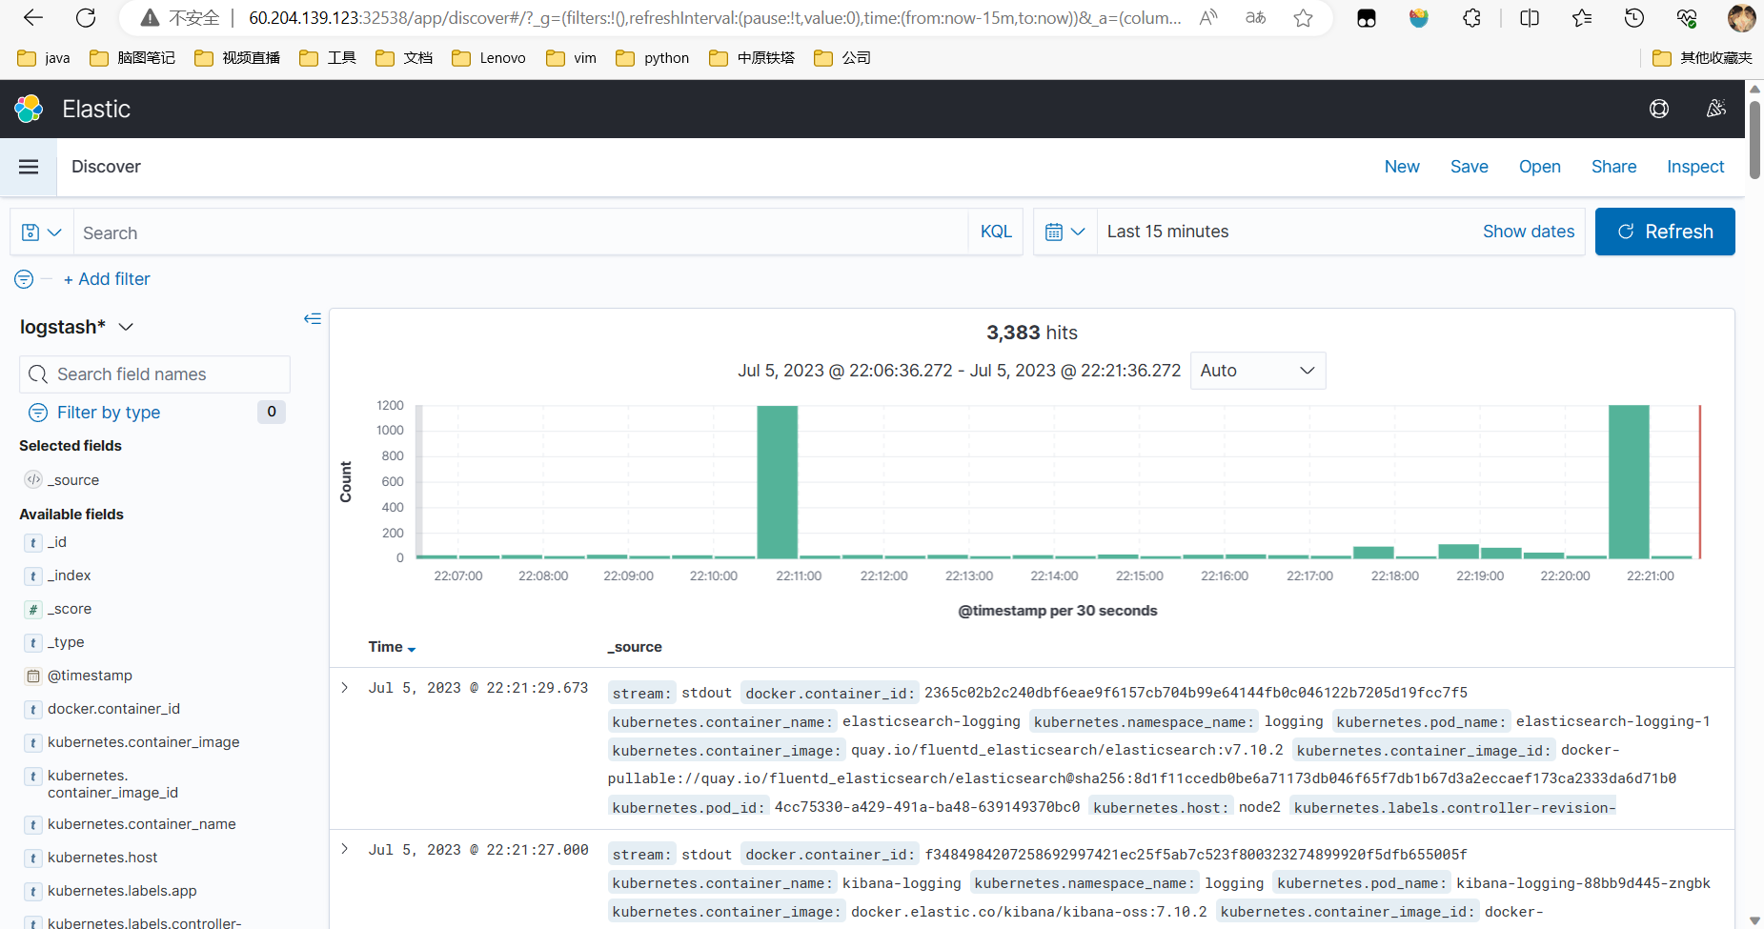Screen dimensions: 1764x929
Task: Collapse the fields sidebar with the arrow icon
Action: coord(312,318)
